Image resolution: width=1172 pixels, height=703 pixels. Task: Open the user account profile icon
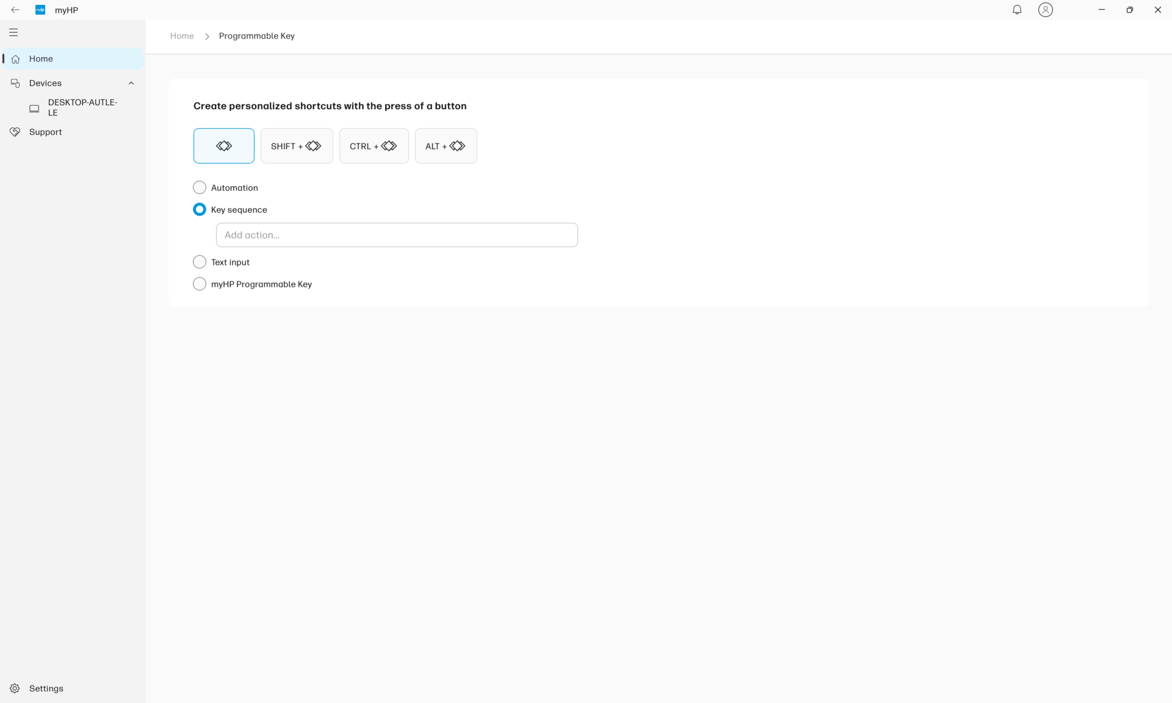[1045, 10]
